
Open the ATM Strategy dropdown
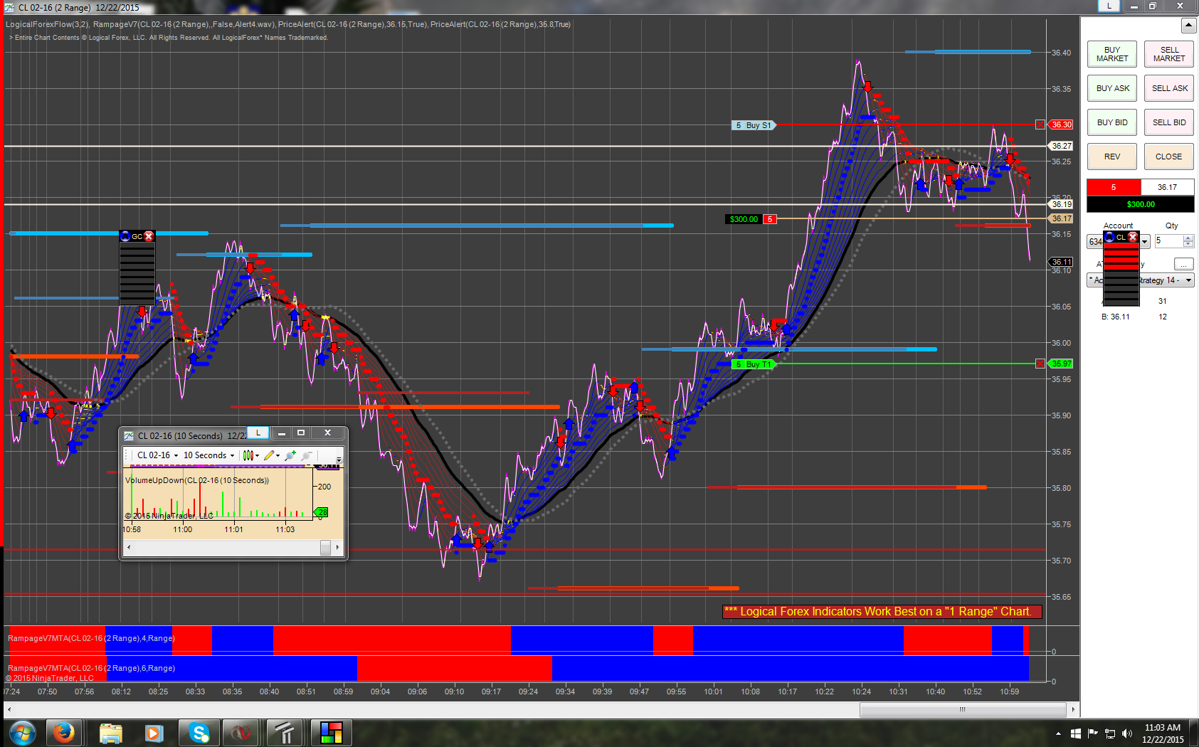(x=1188, y=280)
